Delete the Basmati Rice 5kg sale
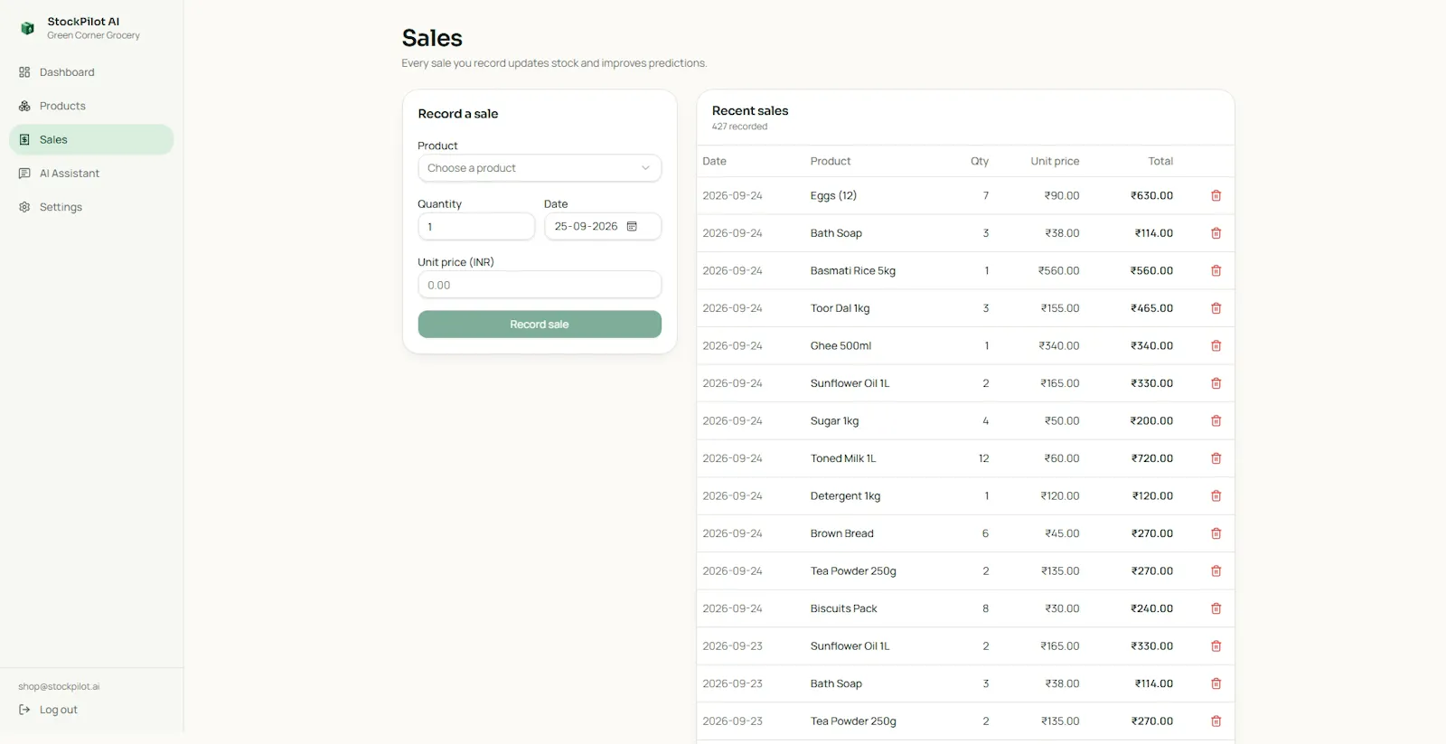The width and height of the screenshot is (1446, 744). coord(1216,270)
